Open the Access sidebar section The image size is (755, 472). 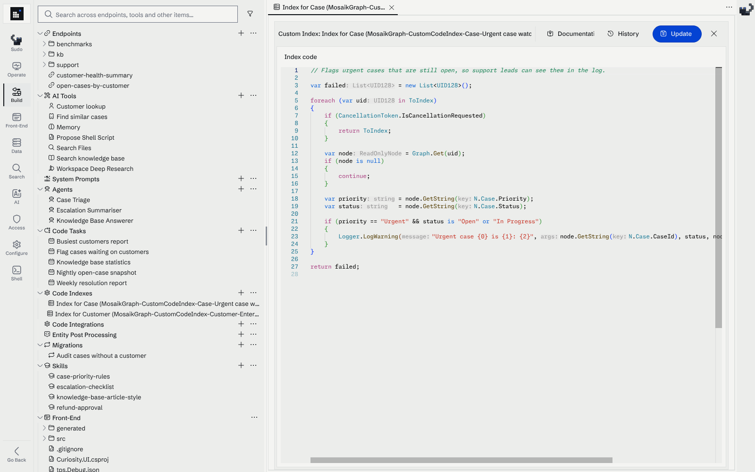[17, 222]
